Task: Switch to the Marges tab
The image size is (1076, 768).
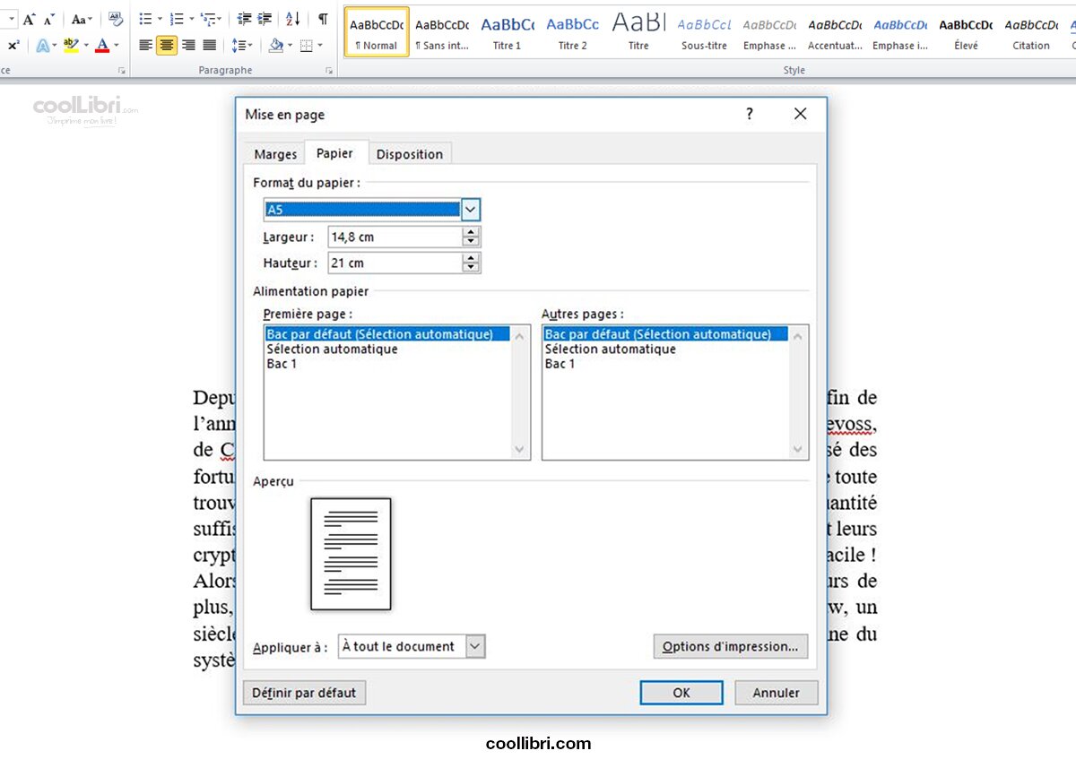Action: click(275, 154)
